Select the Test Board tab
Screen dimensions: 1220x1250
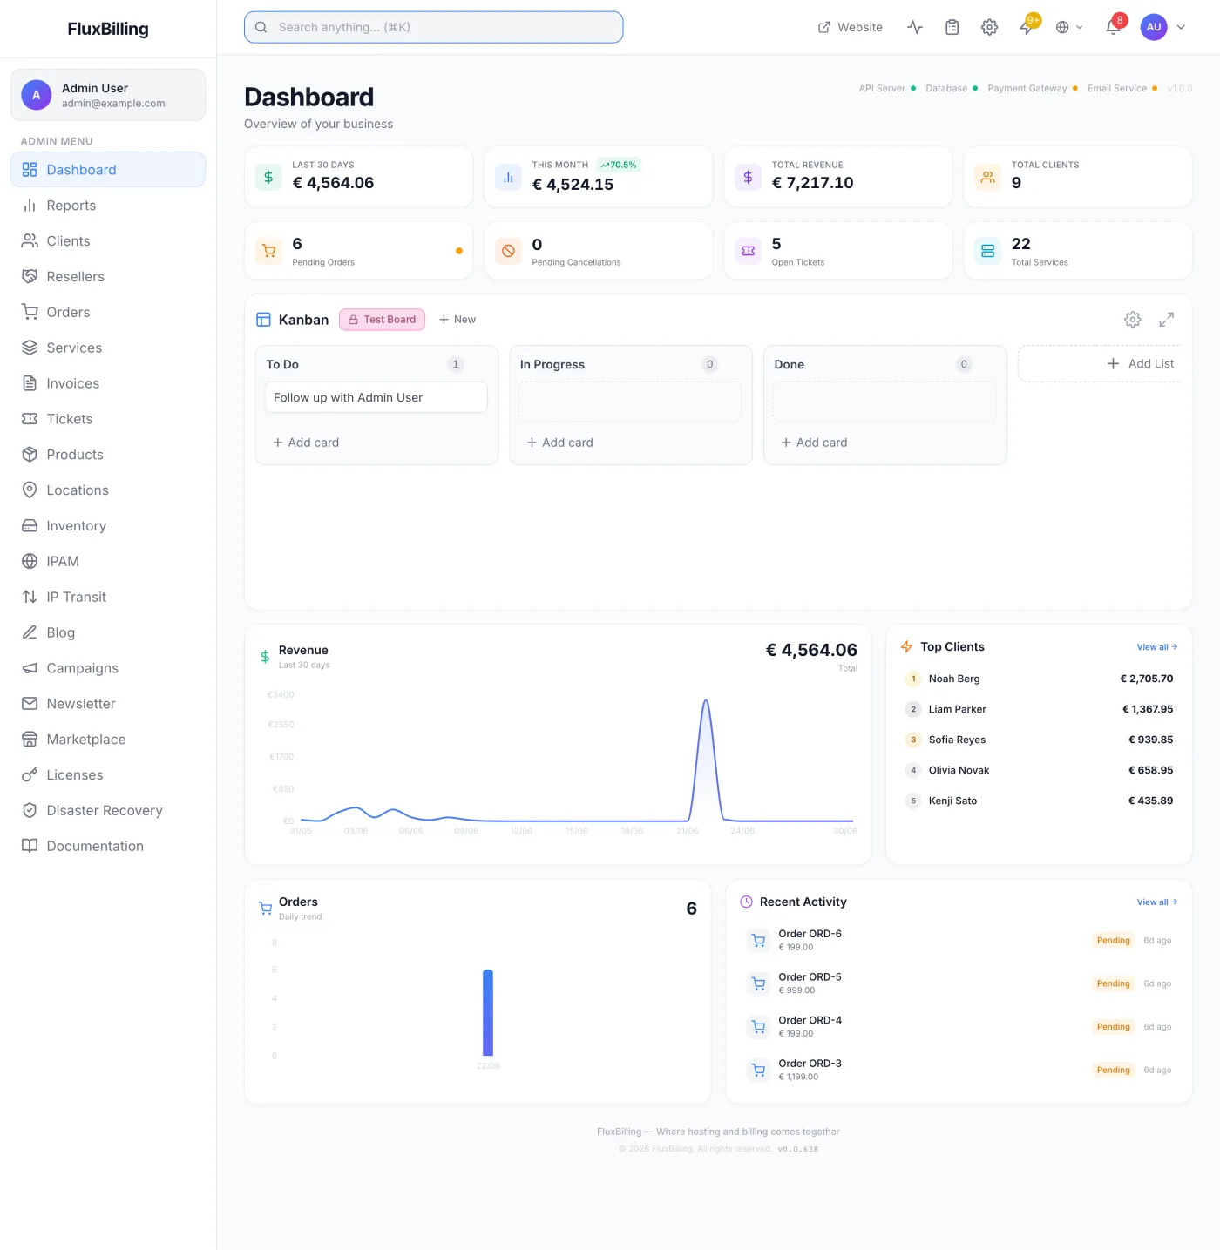click(382, 320)
